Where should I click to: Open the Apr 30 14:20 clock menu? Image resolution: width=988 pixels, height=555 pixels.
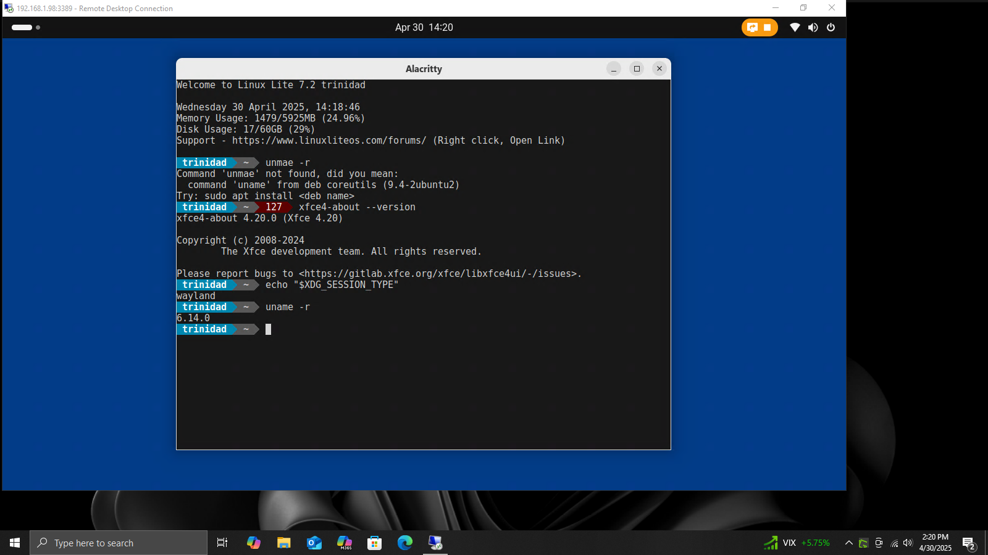424,27
